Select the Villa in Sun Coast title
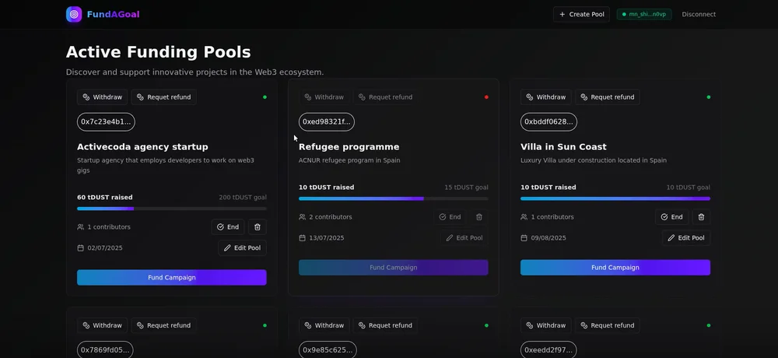778x358 pixels. pyautogui.click(x=563, y=147)
